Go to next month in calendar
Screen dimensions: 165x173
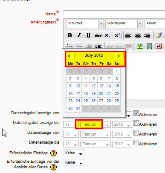(x=118, y=56)
